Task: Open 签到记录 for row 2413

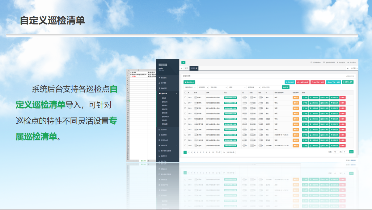Action: 335,124
